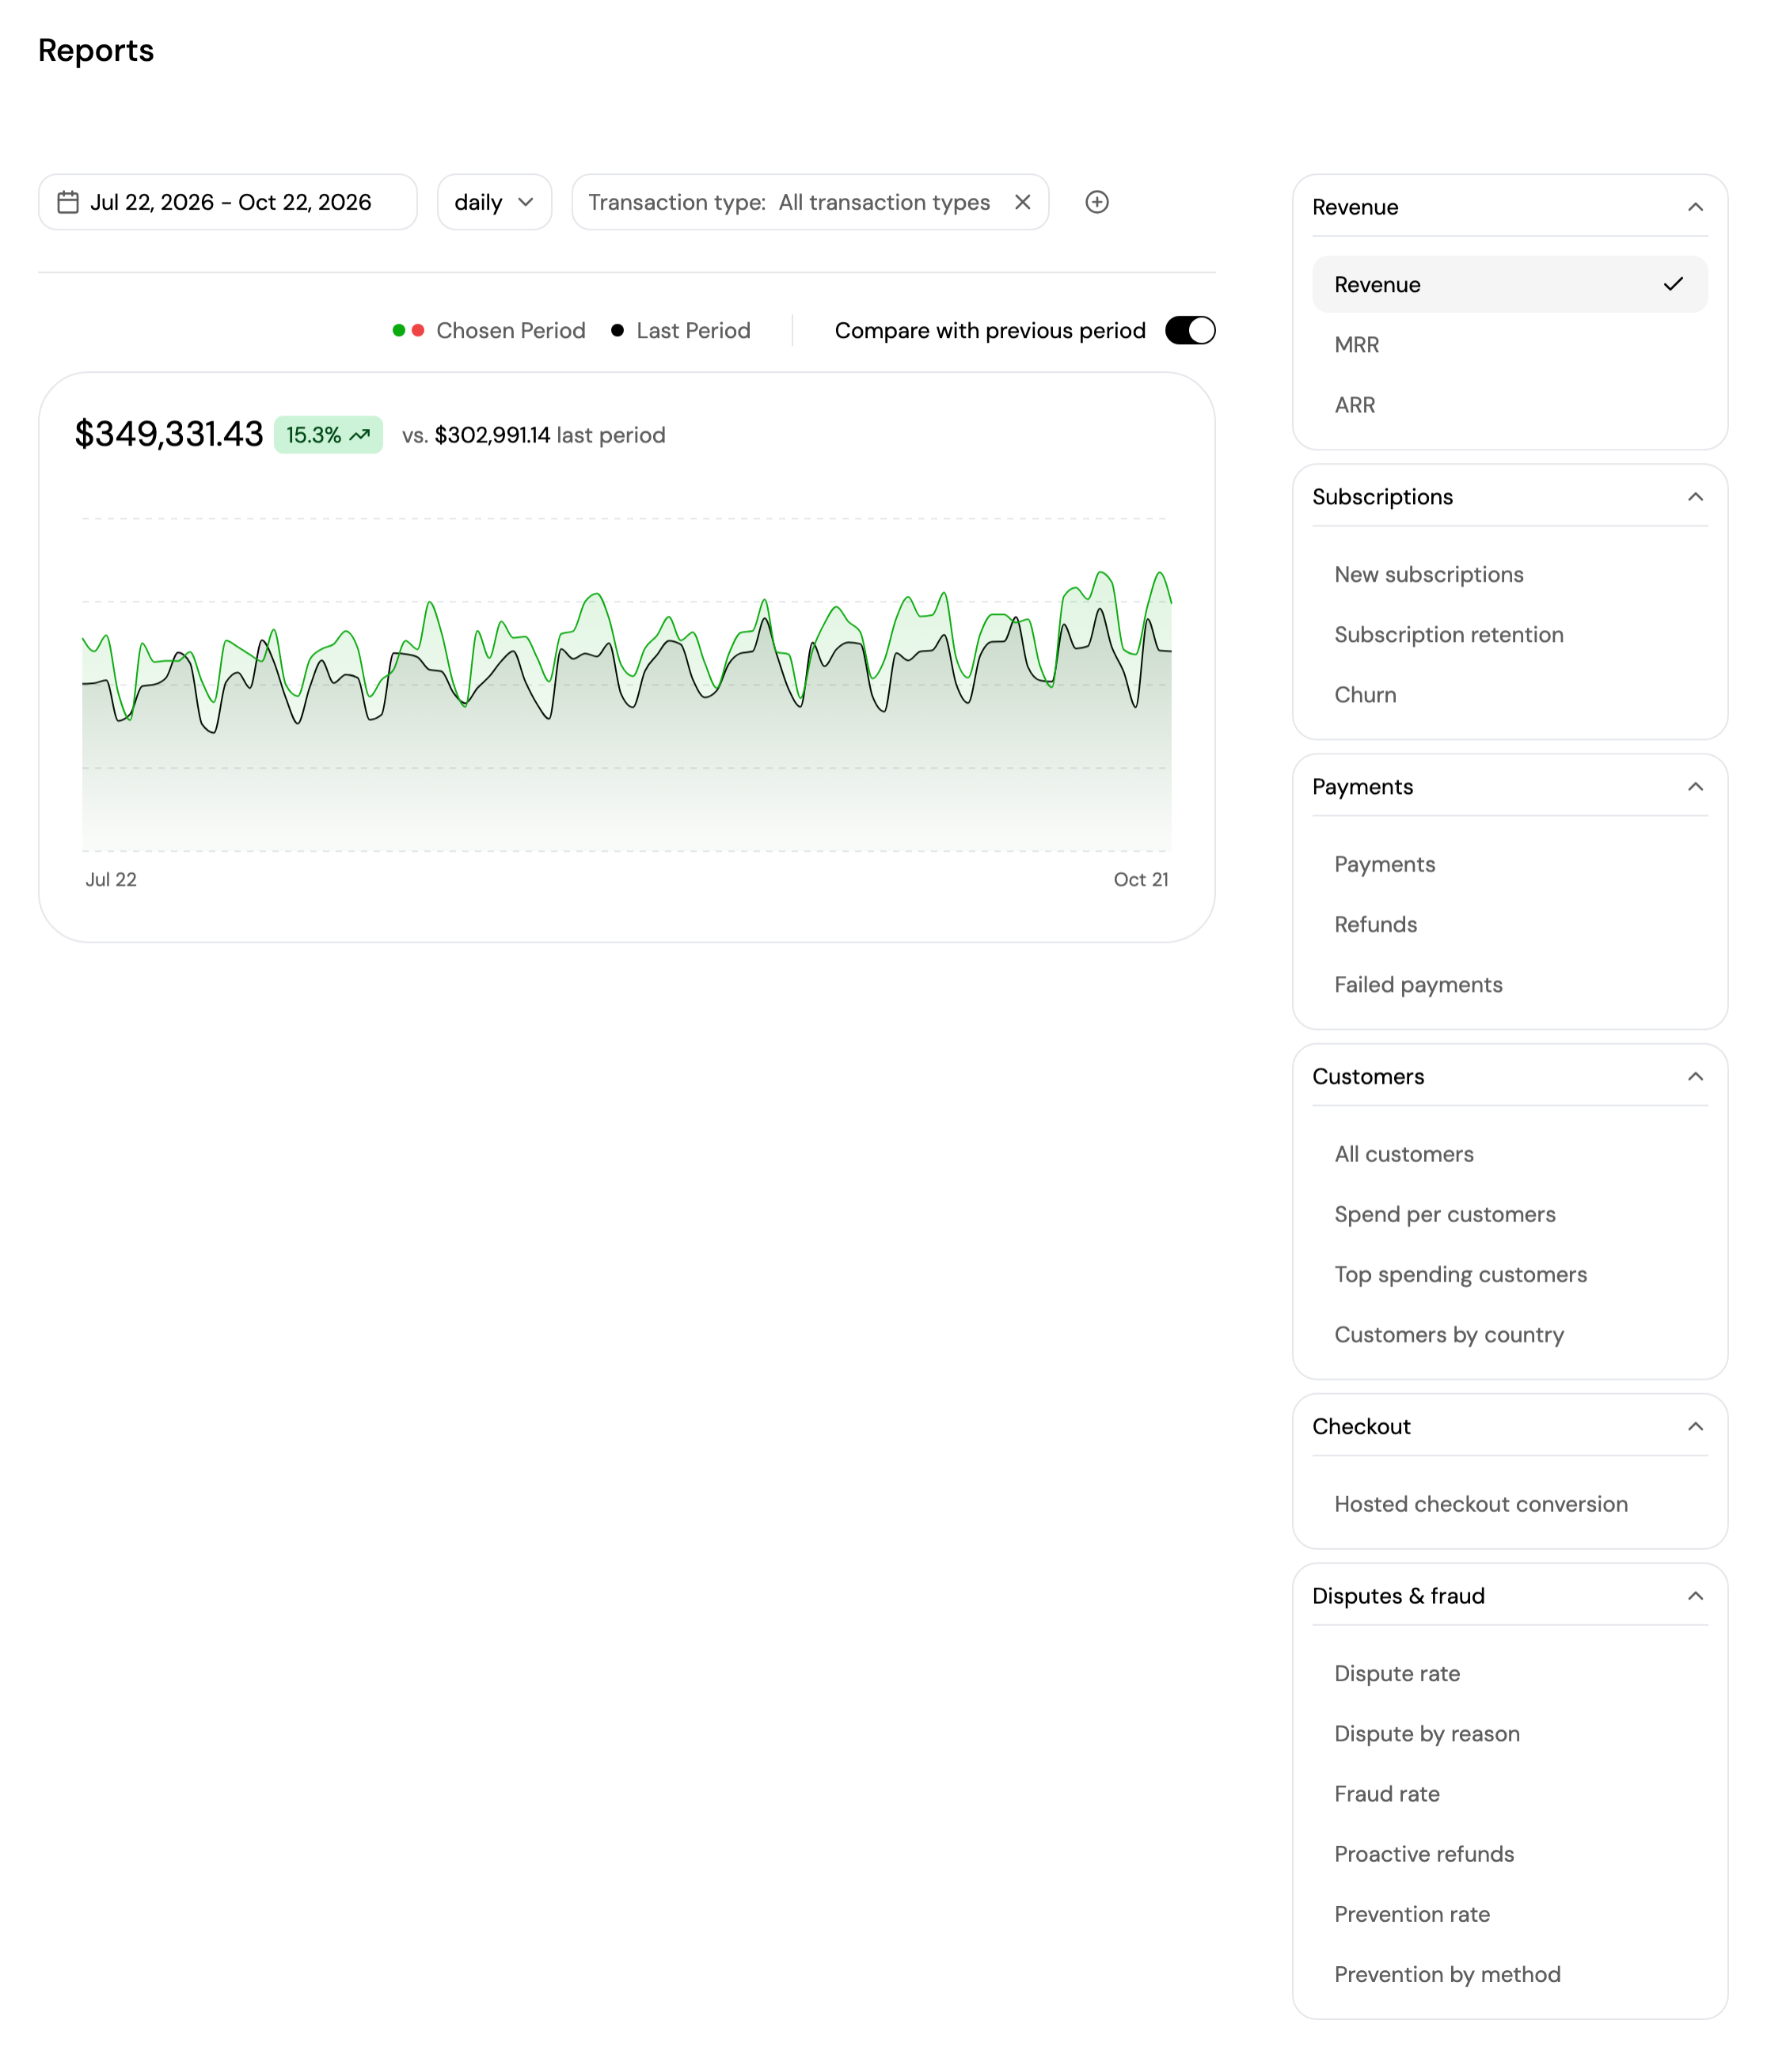Collapse the Revenue section chevron

pos(1694,207)
